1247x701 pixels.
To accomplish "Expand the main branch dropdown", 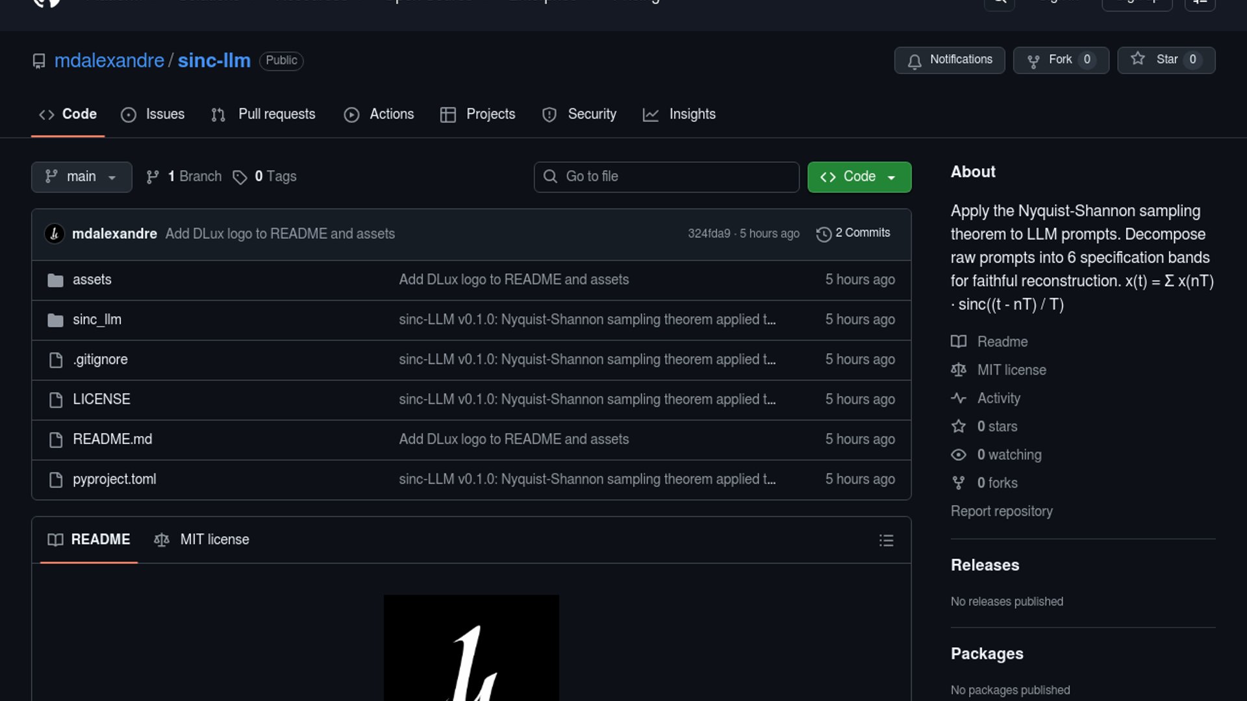I will coord(81,177).
